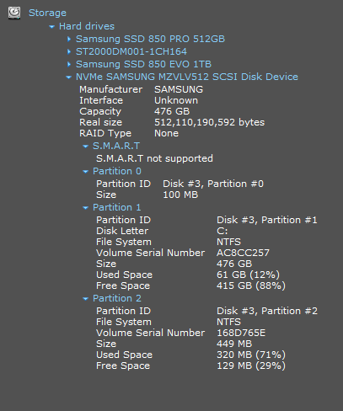Click the Capacity value 476 GB
The image size is (343, 411).
pos(172,111)
